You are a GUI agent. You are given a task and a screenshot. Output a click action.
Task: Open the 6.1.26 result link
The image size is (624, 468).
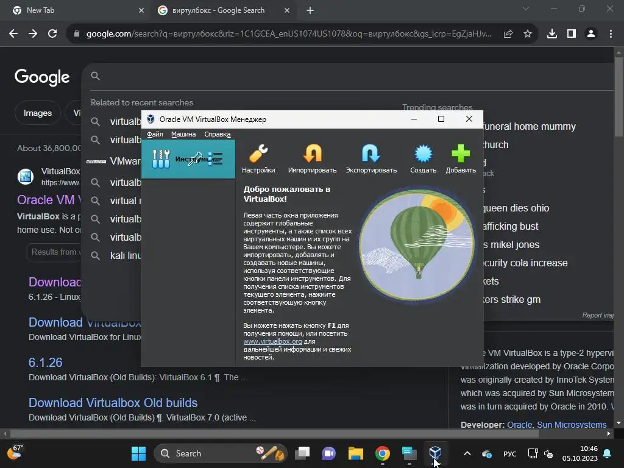(x=45, y=363)
